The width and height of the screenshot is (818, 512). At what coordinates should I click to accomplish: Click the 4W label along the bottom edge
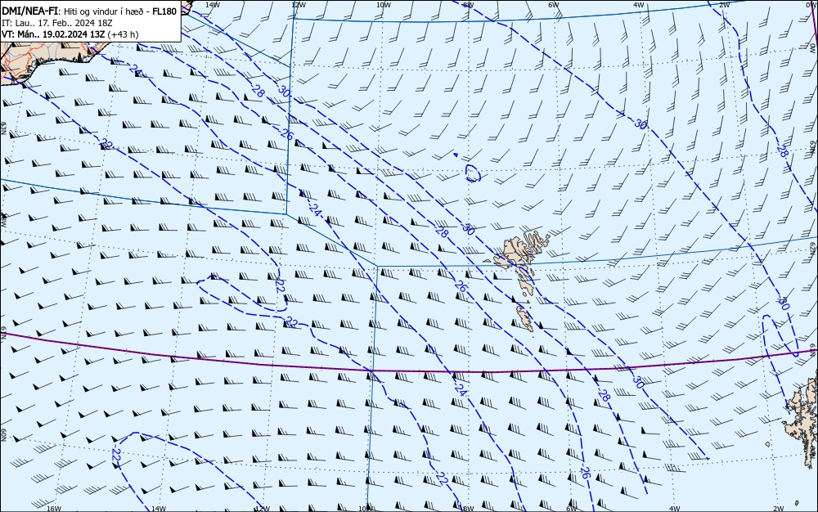[x=674, y=509]
